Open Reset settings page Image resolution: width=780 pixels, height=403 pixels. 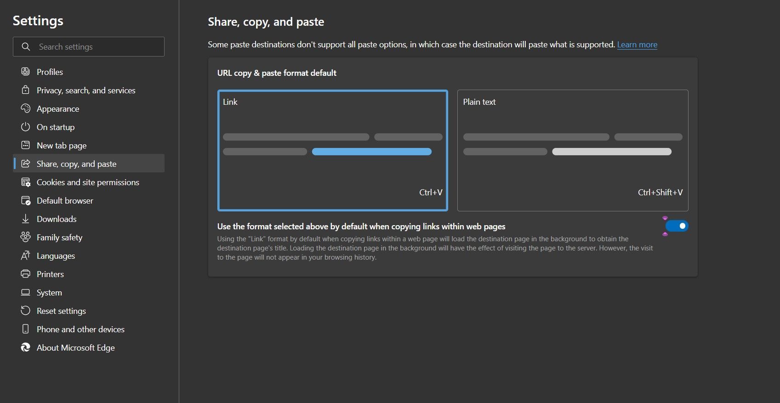click(x=89, y=311)
